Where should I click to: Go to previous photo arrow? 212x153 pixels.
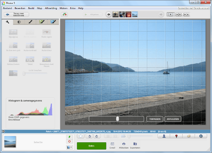tap(109, 15)
